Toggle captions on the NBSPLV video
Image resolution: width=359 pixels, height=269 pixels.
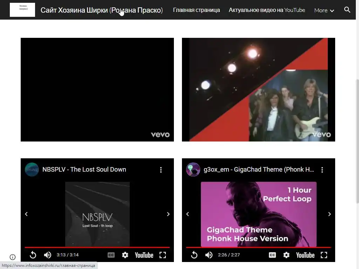111,255
